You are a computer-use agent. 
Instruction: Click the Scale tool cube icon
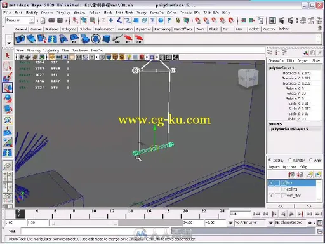coord(8,109)
